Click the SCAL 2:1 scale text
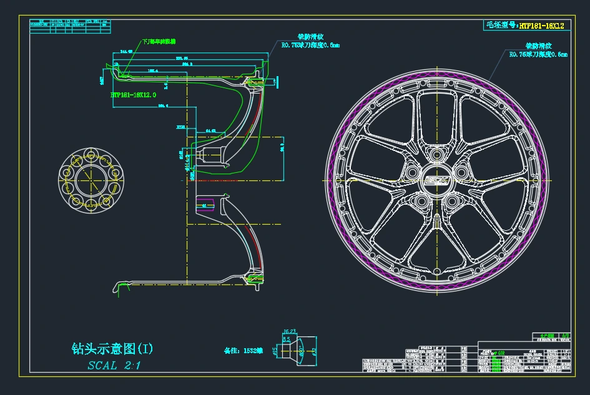This screenshot has height=395, width=590. click(x=114, y=365)
